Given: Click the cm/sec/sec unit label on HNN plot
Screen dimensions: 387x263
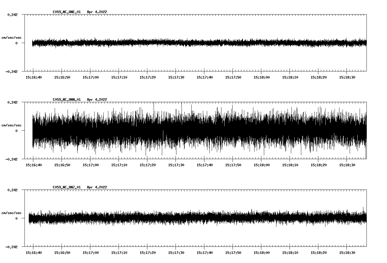Looking at the screenshot, I should pos(11,125).
